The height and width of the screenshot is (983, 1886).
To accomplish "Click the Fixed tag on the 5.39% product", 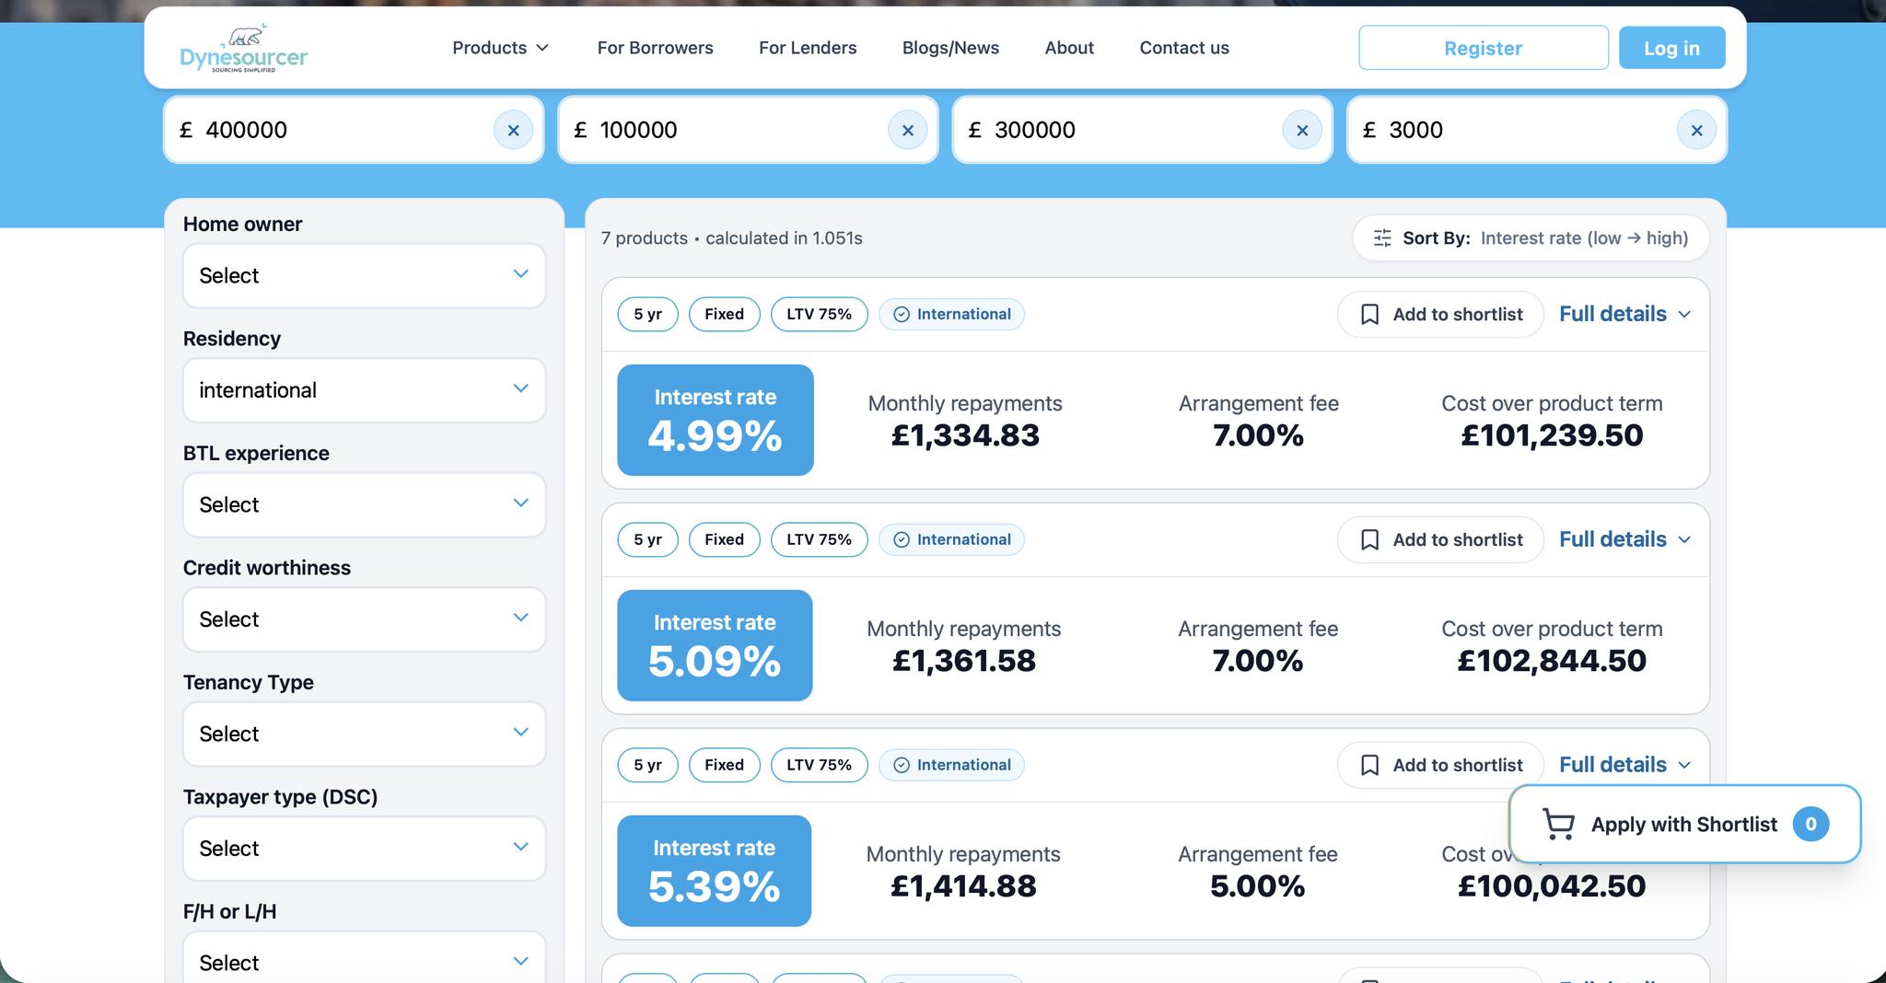I will pos(724,765).
